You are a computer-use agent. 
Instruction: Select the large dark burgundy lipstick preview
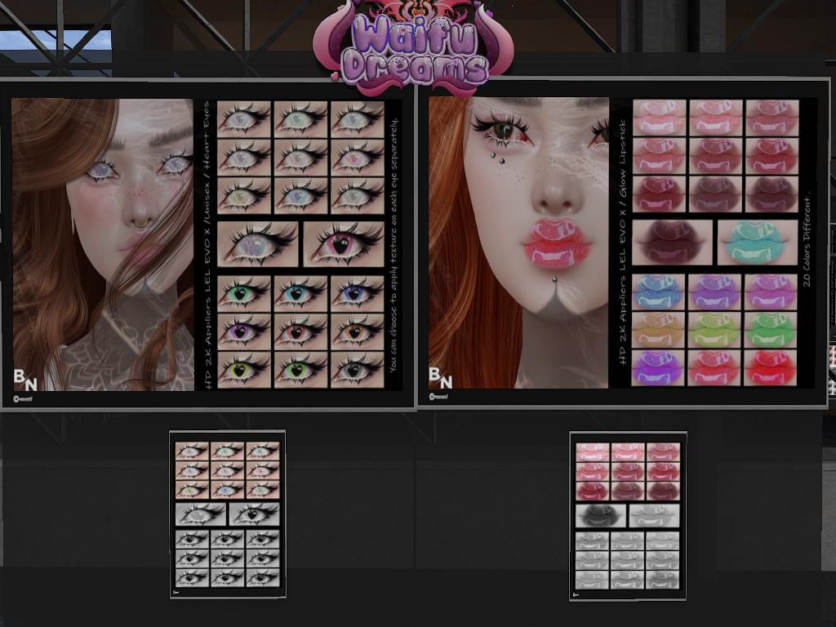pos(673,242)
